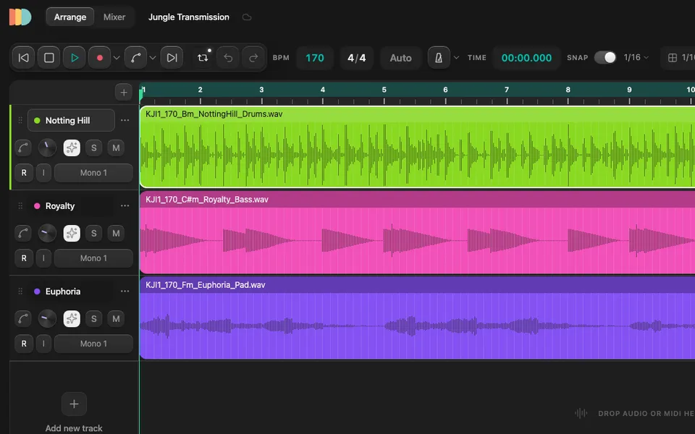The height and width of the screenshot is (434, 695).
Task: Start playback with the green play button
Action: (x=75, y=58)
